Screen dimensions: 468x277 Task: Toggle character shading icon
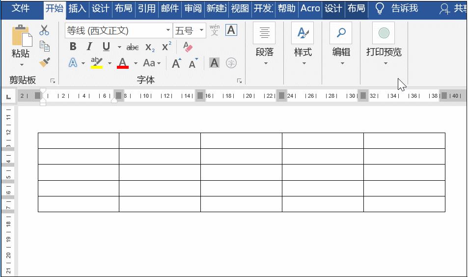pos(214,63)
